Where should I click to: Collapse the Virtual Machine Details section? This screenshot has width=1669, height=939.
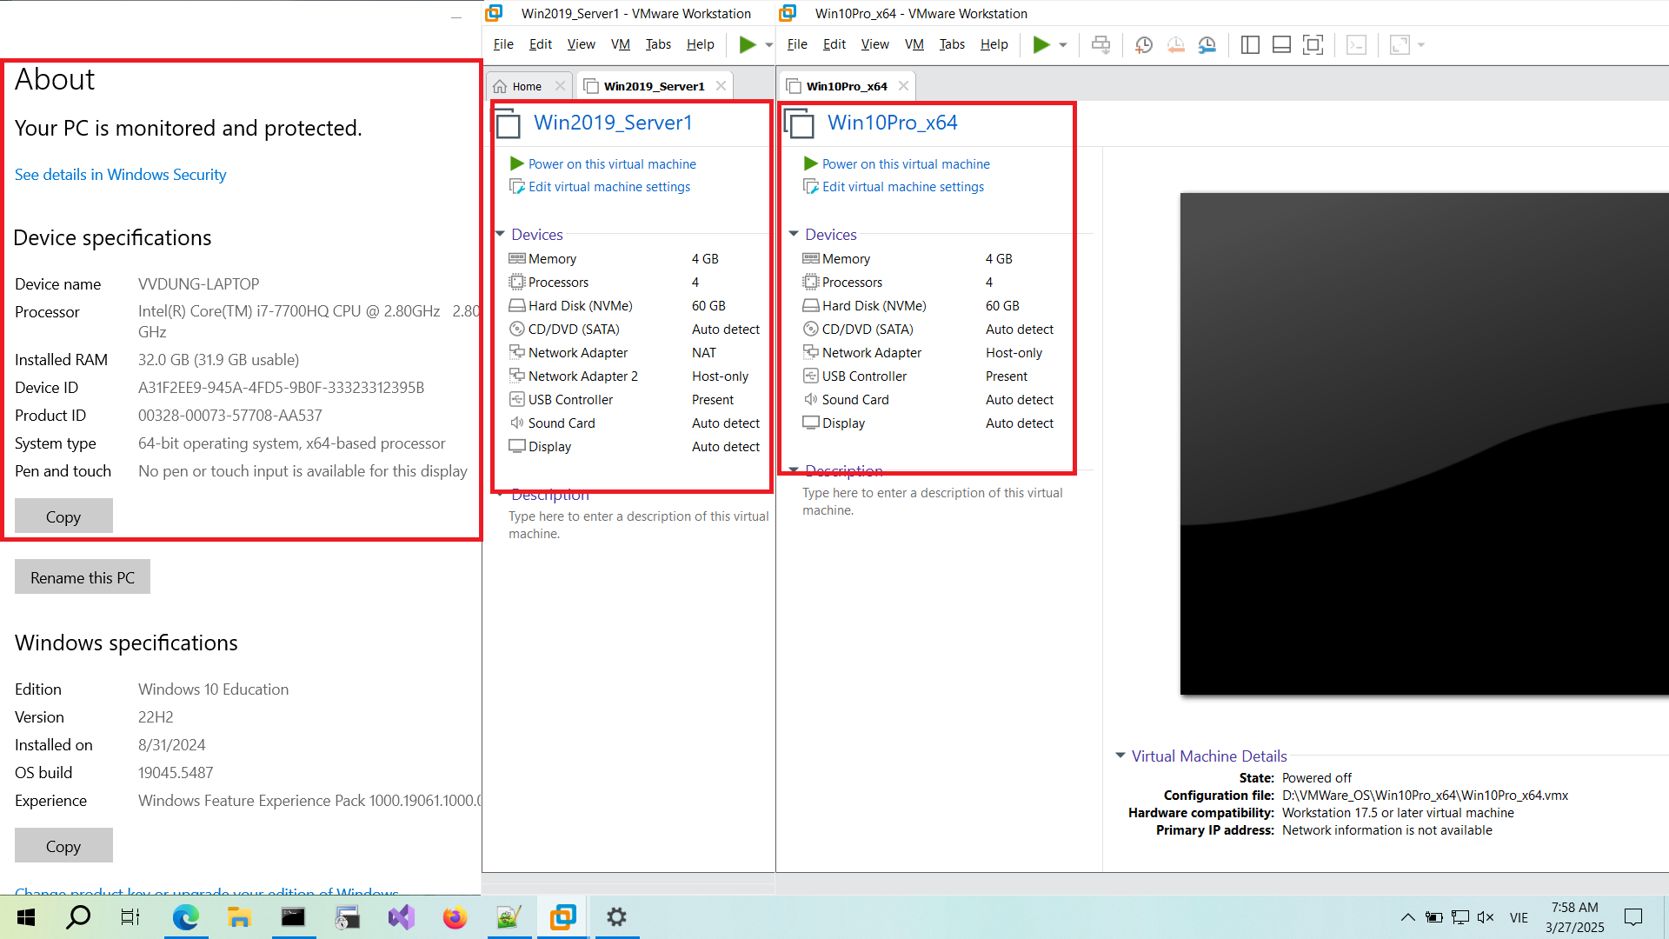[1120, 756]
